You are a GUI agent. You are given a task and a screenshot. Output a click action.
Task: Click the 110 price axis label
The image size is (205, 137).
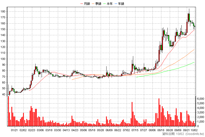point(3,53)
